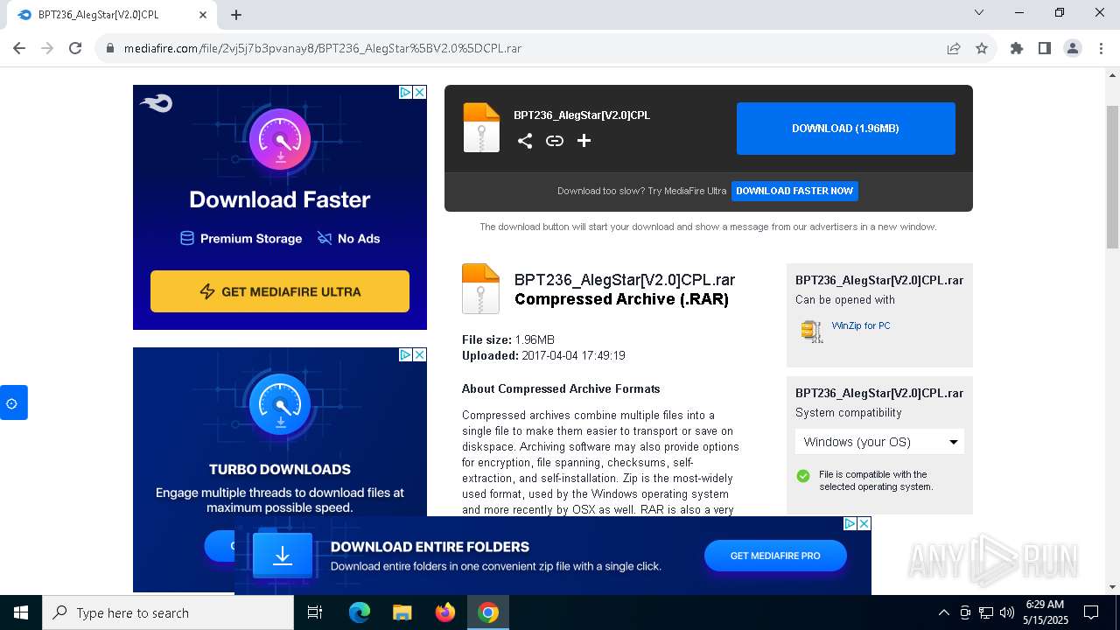
Task: Click the plus icon to save file
Action: [x=584, y=141]
